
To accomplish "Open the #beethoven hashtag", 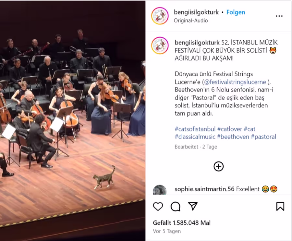I will click(x=233, y=137).
